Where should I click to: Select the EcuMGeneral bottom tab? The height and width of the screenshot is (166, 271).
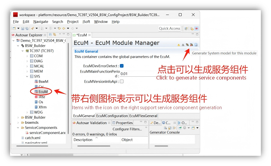[84, 116]
